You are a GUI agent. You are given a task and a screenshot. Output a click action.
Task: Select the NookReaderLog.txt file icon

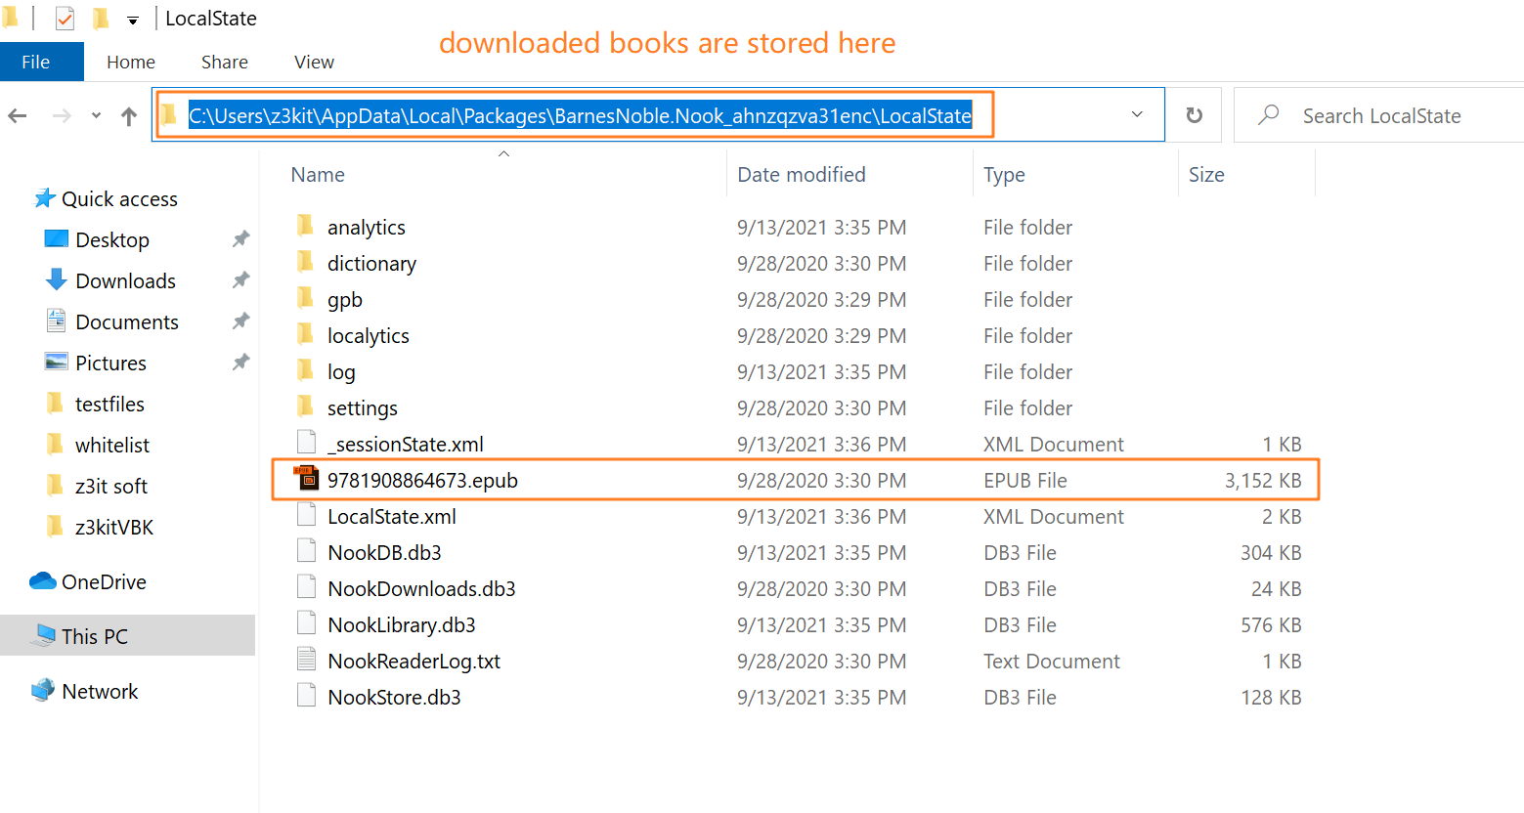[306, 660]
